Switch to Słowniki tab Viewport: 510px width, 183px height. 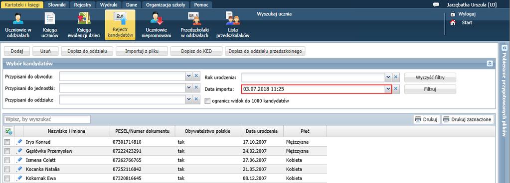[x=57, y=5]
